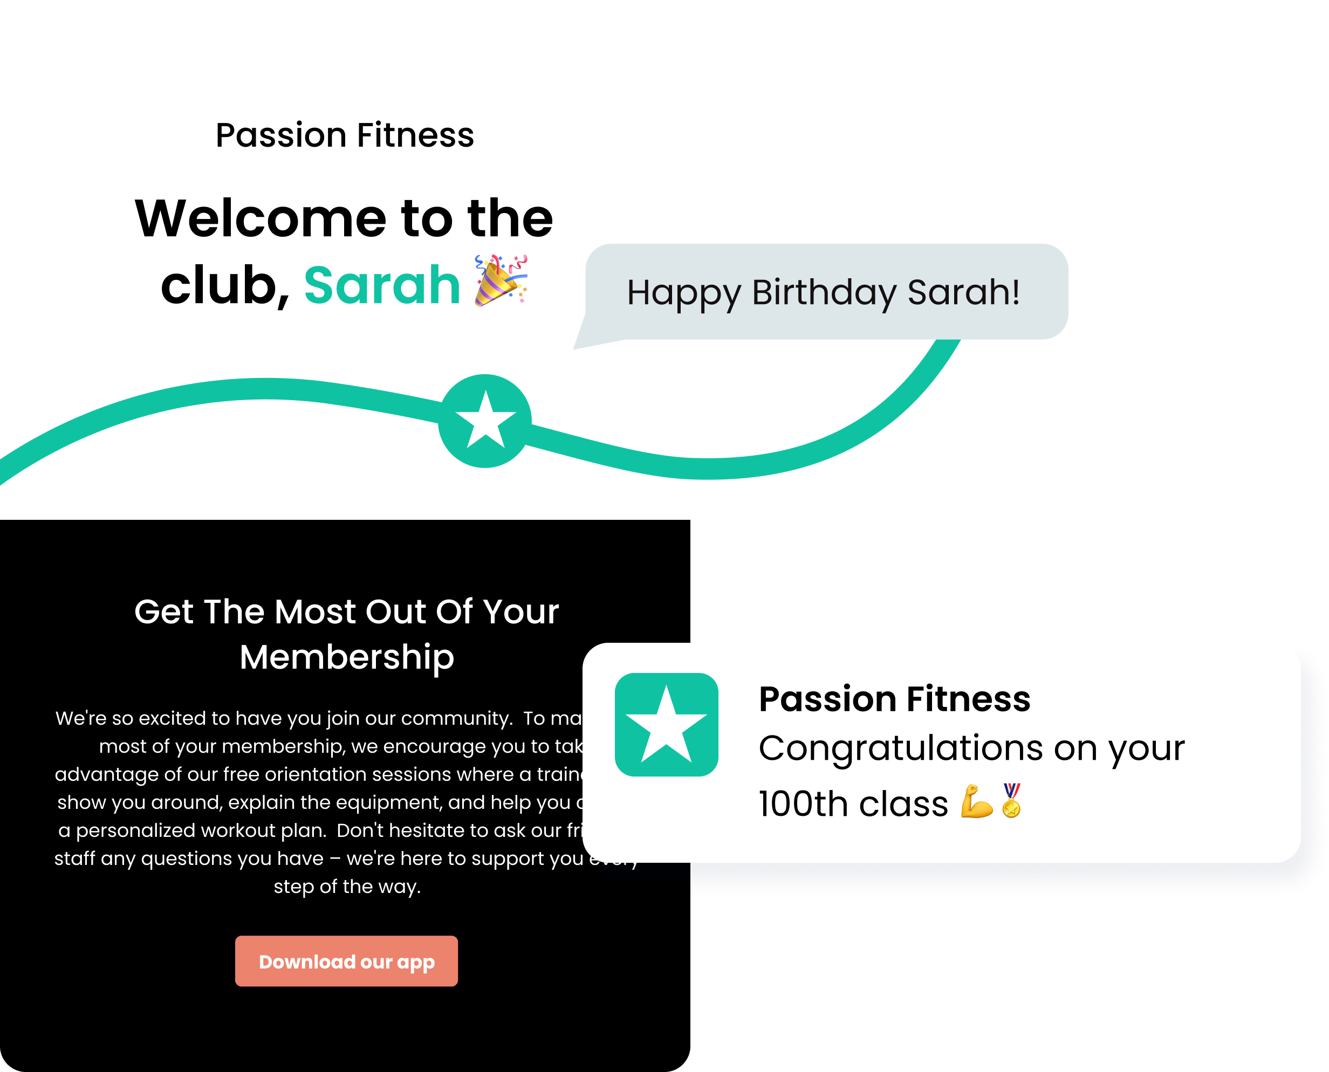The image size is (1329, 1072).
Task: Click the bold Passion Fitness notification title
Action: [894, 698]
